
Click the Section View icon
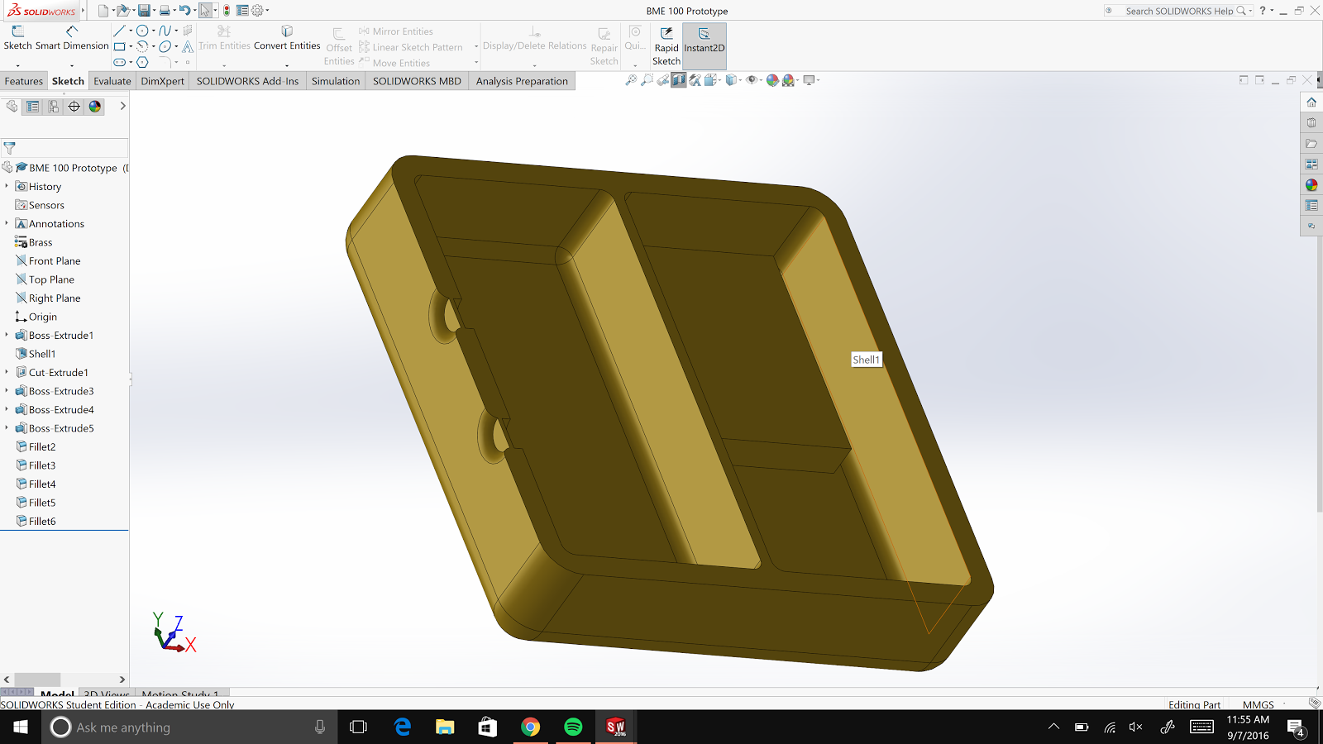[x=679, y=80]
